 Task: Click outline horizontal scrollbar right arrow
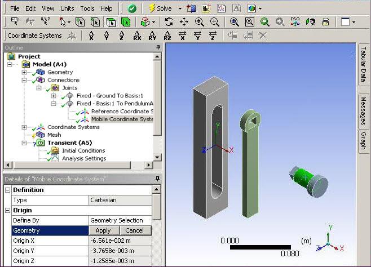coord(148,164)
